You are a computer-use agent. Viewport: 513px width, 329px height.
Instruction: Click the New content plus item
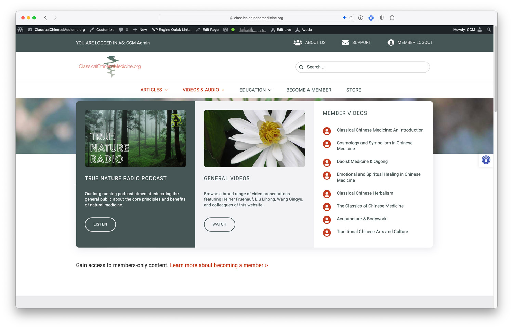[140, 30]
